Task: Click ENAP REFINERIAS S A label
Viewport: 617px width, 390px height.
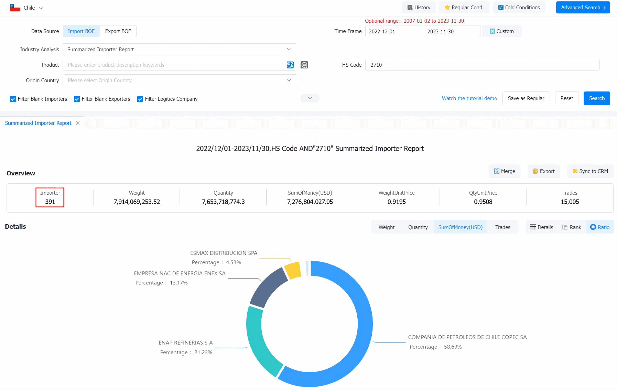Action: 186,343
